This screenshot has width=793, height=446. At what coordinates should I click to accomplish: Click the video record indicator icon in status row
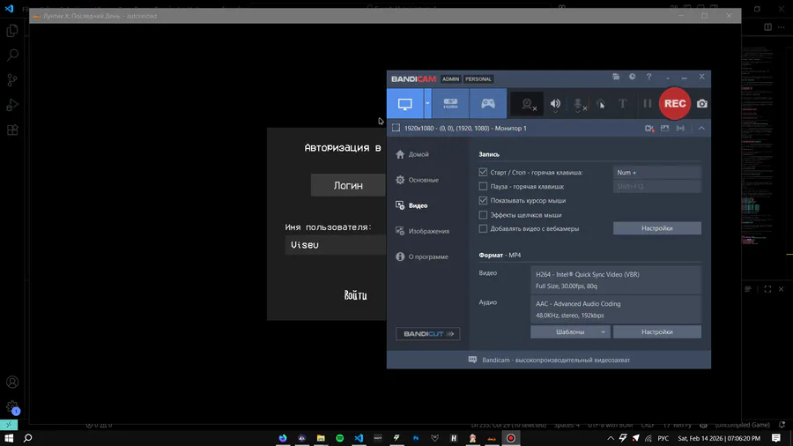[649, 129]
